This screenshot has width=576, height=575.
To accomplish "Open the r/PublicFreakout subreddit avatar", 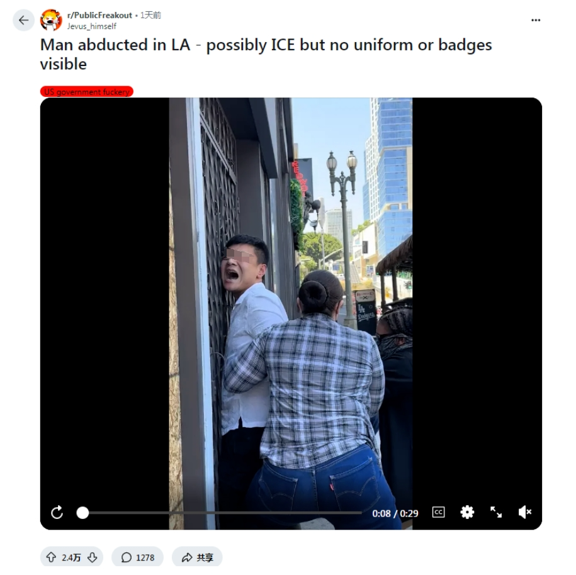I will click(51, 20).
